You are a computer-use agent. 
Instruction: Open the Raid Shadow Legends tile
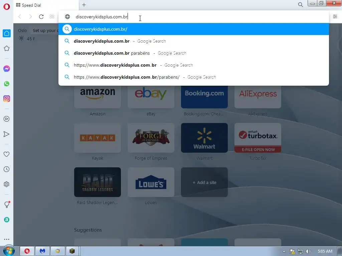pos(98,182)
